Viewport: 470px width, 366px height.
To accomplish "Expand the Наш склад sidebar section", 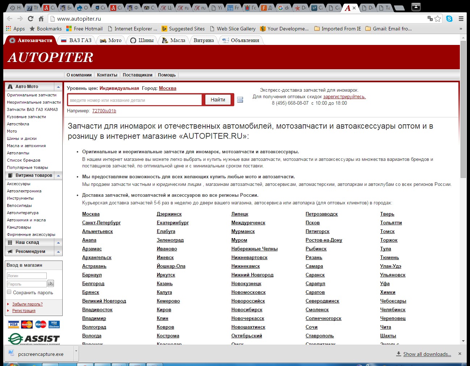I will click(x=58, y=242).
